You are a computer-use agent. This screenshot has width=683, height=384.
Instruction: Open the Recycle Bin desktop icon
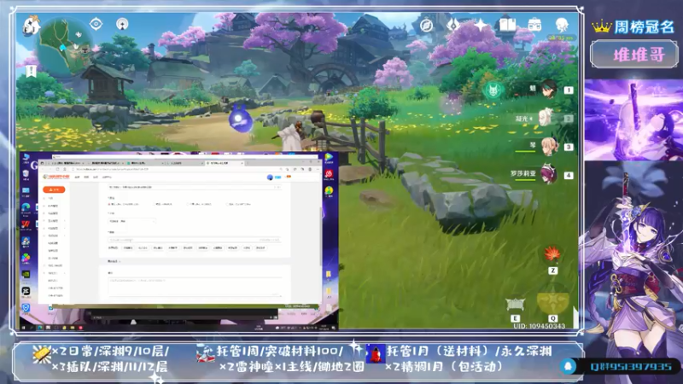[26, 175]
